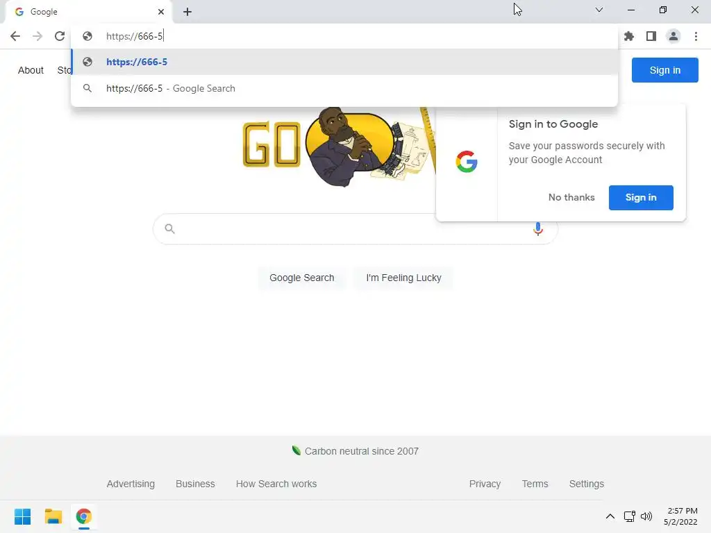Image resolution: width=711 pixels, height=533 pixels.
Task: Click the Google logo in sign-in popup
Action: (467, 162)
